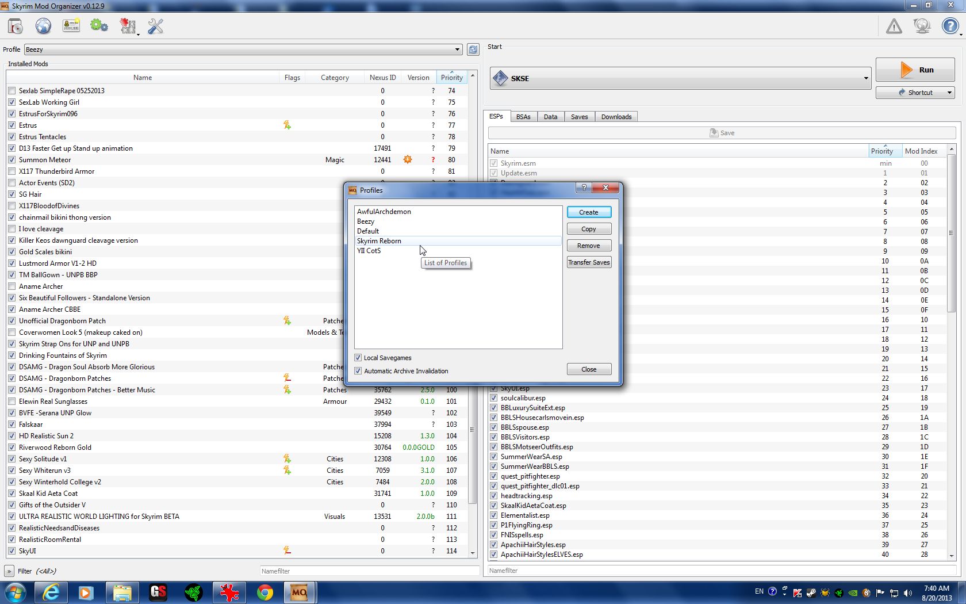Switch to the BSAs tab

(x=523, y=117)
